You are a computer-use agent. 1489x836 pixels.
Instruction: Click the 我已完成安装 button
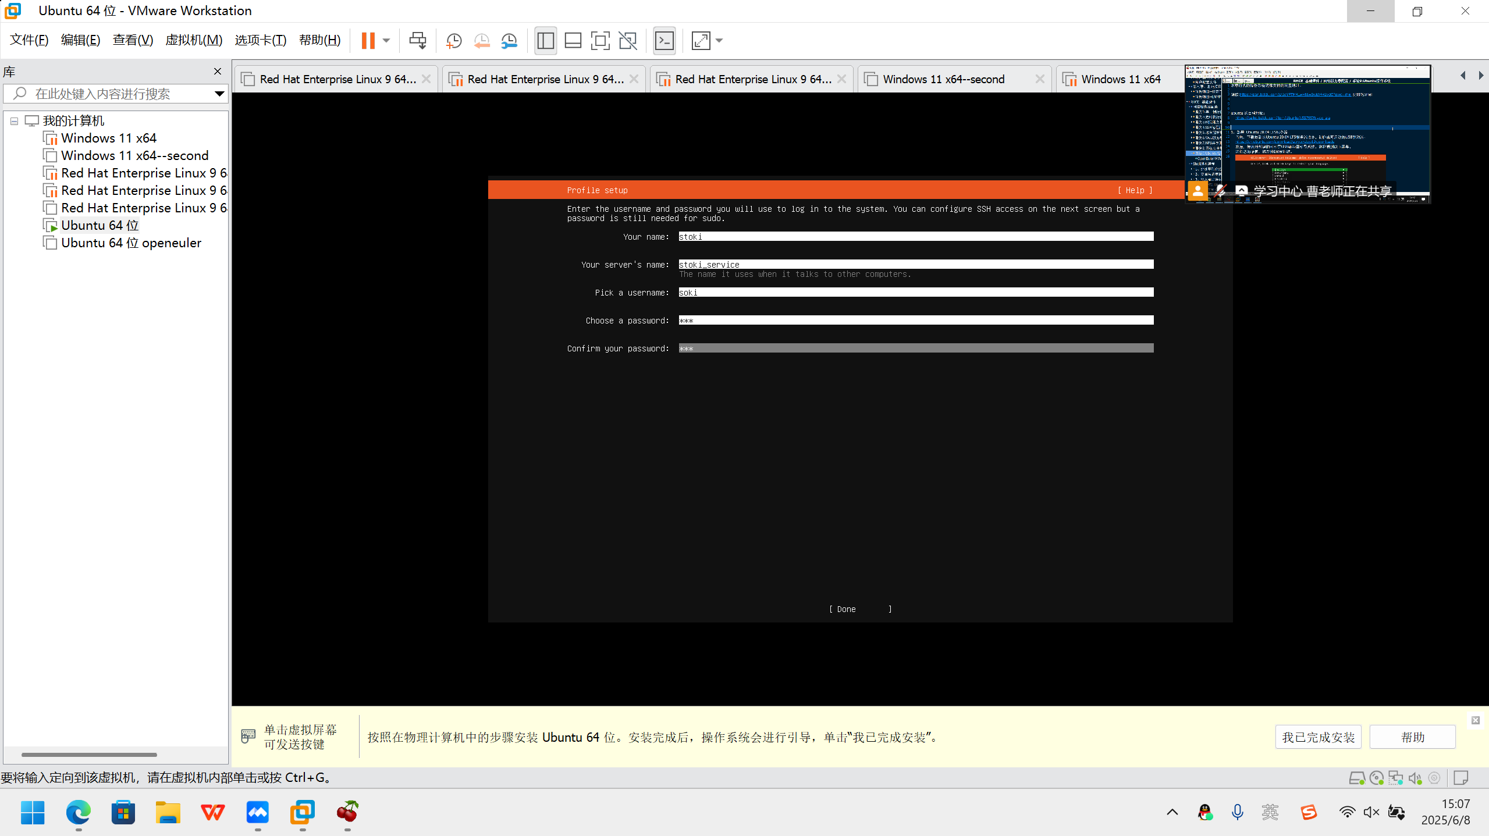pos(1318,737)
